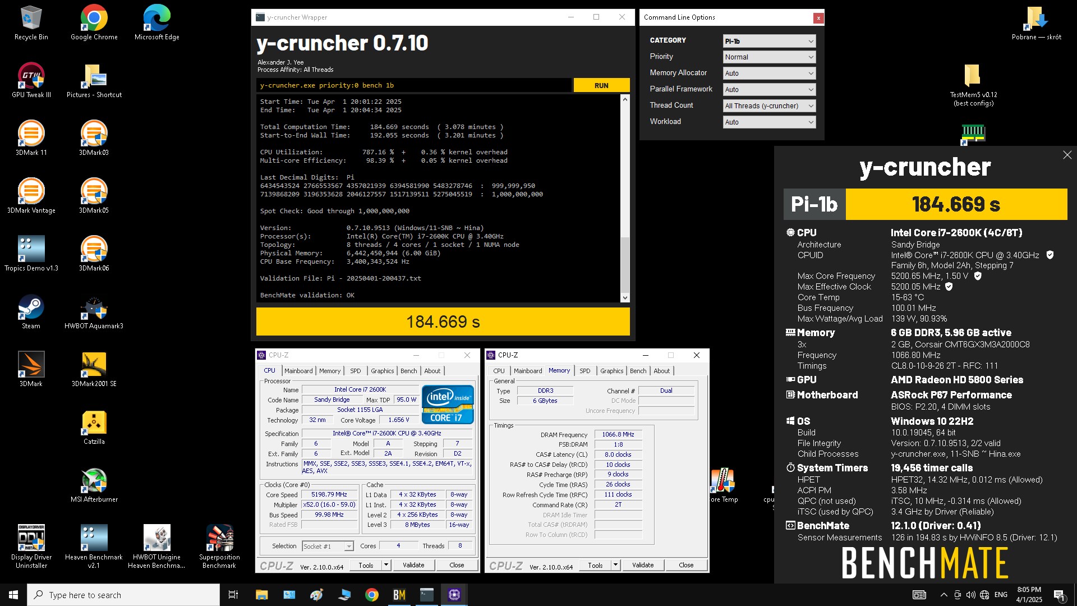Click Close button in CPU-Z Memory window
This screenshot has width=1077, height=606.
tap(686, 565)
